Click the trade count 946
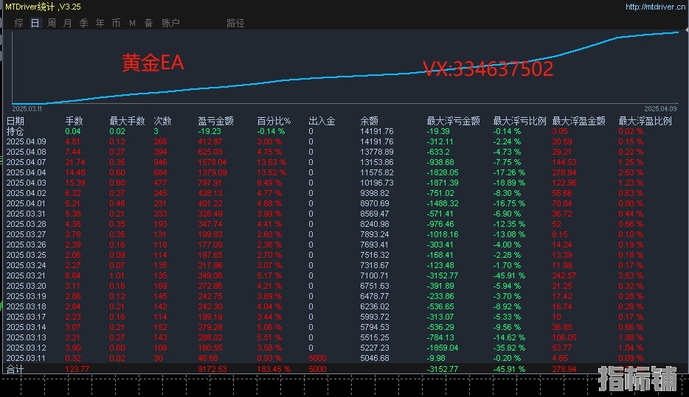This screenshot has width=689, height=397. coord(160,162)
